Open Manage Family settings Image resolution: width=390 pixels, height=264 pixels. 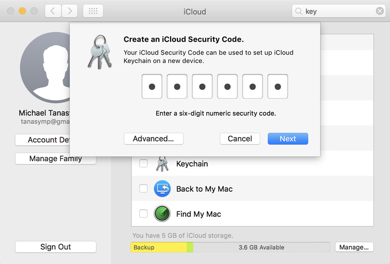click(x=56, y=159)
